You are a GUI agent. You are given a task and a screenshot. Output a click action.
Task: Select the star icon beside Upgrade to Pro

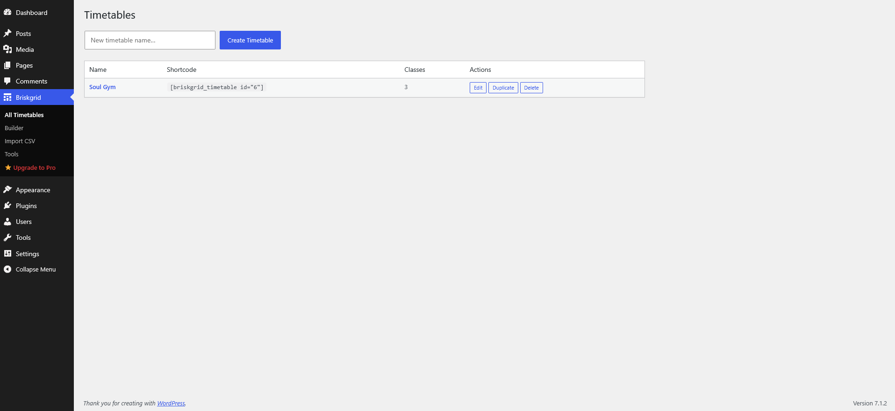tap(8, 167)
